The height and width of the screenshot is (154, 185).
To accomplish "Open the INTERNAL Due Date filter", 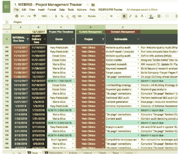I will pyautogui.click(x=28, y=39).
